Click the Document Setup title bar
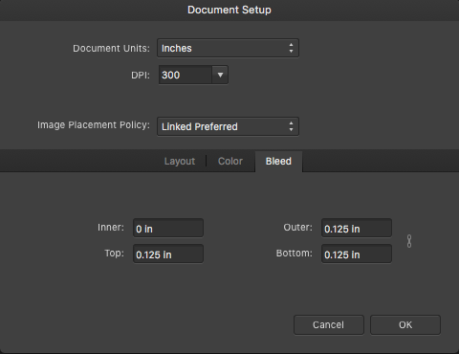Viewport: 459px width, 354px height. [x=229, y=10]
